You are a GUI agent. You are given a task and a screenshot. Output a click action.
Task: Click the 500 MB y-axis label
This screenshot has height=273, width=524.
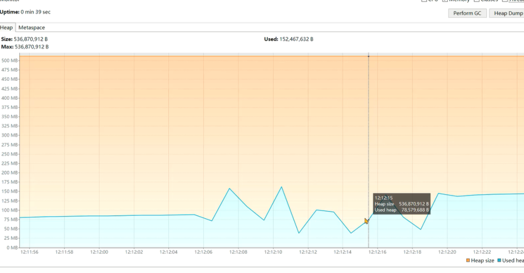[10, 60]
